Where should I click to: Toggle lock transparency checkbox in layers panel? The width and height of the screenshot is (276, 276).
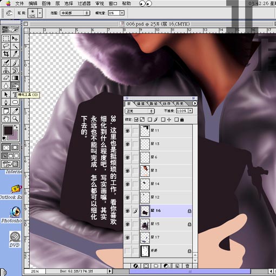tap(136, 120)
